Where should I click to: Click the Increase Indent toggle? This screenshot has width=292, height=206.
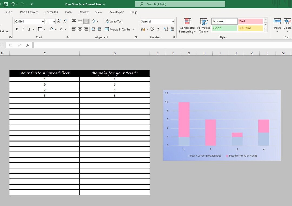click(x=99, y=29)
